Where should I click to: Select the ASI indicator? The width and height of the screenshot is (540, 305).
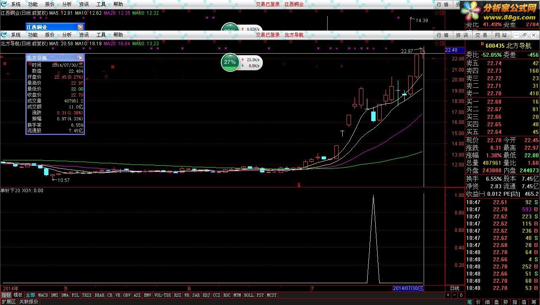coord(137,295)
